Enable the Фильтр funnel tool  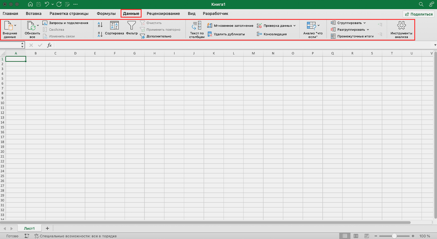pos(131,26)
